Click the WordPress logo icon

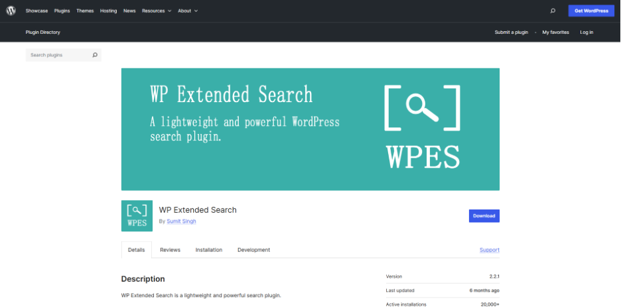[11, 11]
